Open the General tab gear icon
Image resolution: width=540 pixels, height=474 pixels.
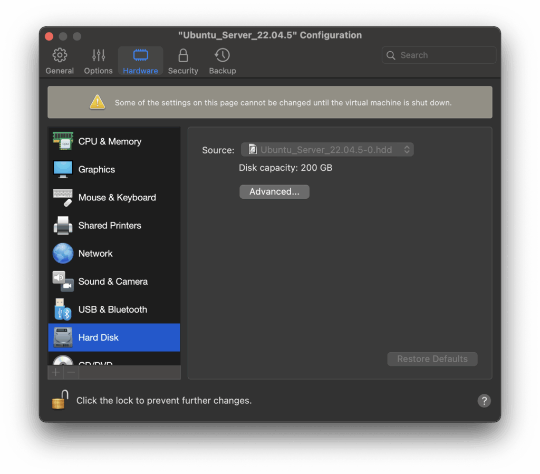point(60,55)
